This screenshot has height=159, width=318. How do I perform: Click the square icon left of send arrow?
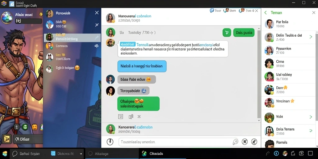pos(245,142)
